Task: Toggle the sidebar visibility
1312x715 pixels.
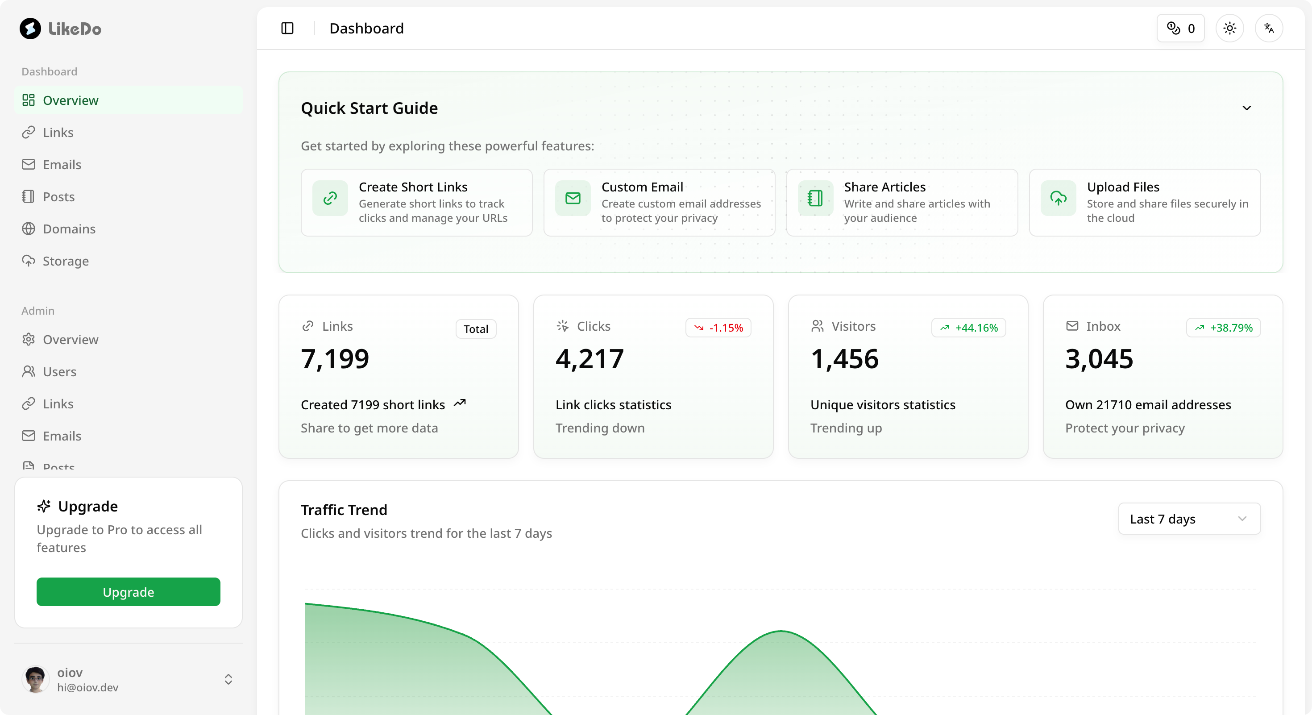Action: click(287, 28)
